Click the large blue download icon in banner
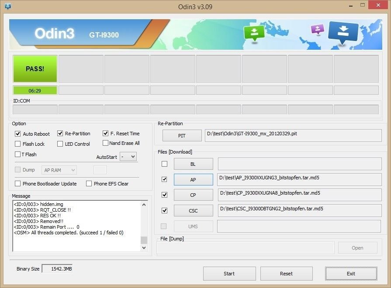Viewport: 391px width, 288px height. 343,32
